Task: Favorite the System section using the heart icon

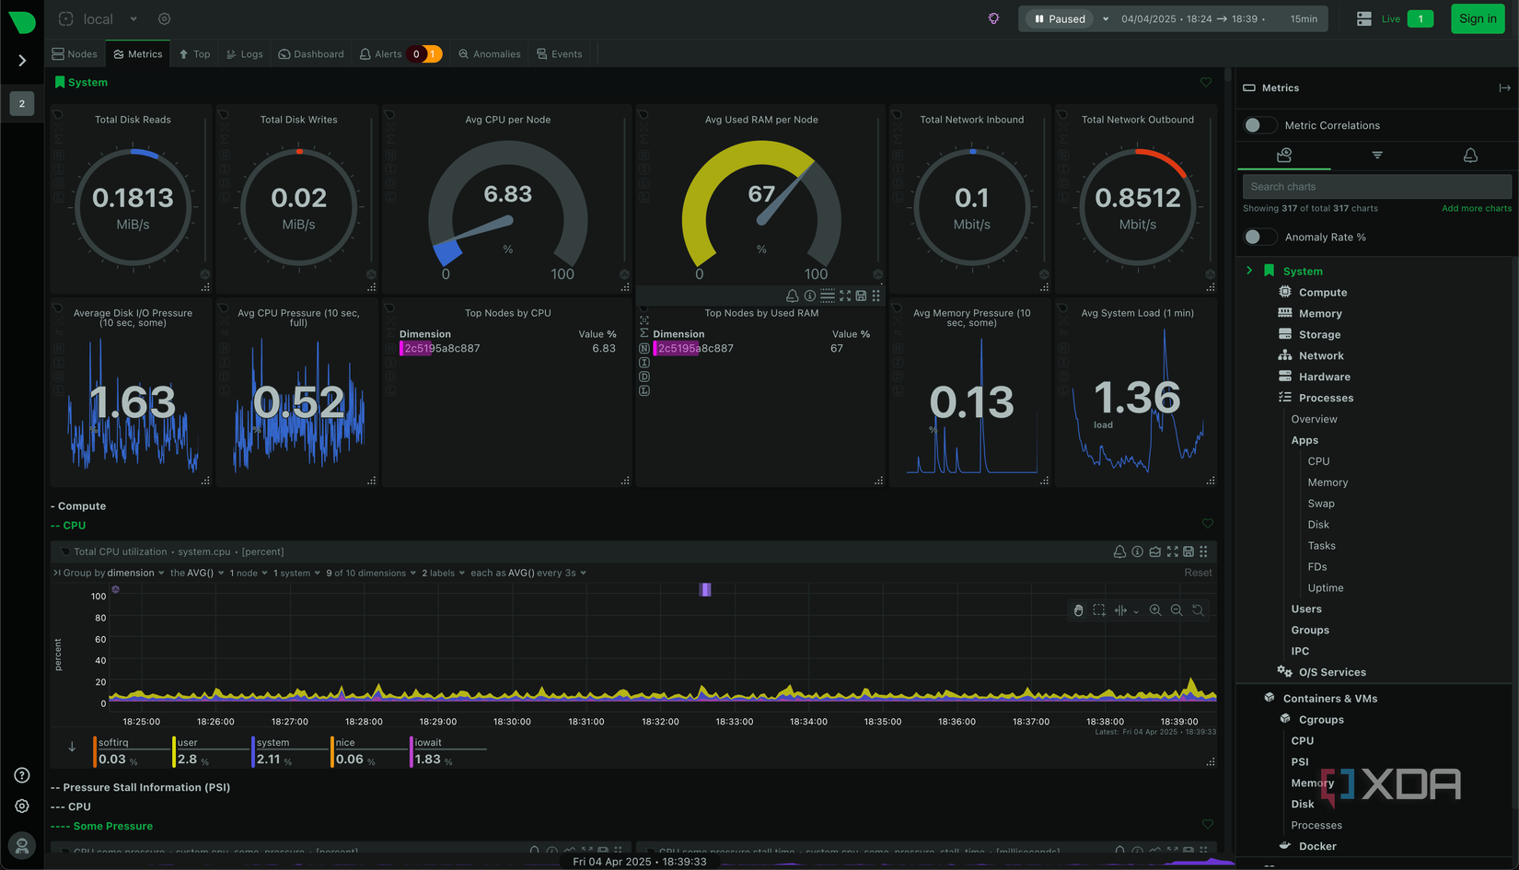Action: click(1206, 82)
